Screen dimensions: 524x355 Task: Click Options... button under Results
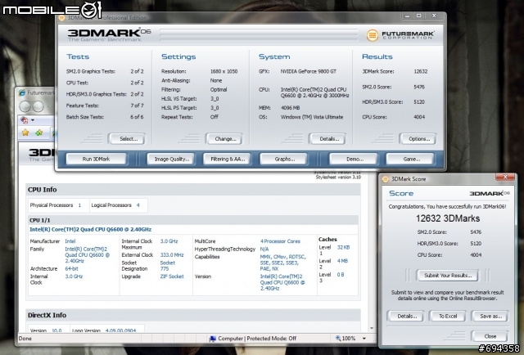[x=418, y=139]
